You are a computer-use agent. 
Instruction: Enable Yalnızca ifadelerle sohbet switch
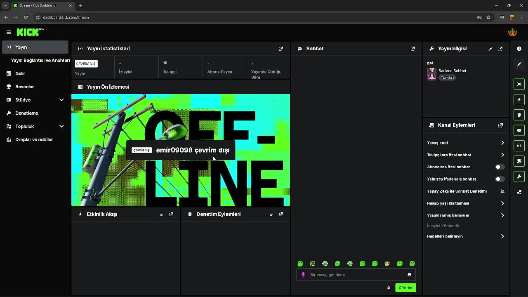coord(500,179)
